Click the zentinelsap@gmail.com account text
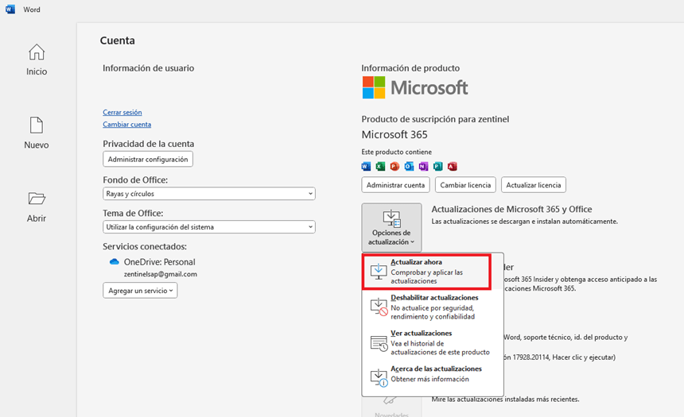Screen dimensions: 684x417 tap(161, 274)
